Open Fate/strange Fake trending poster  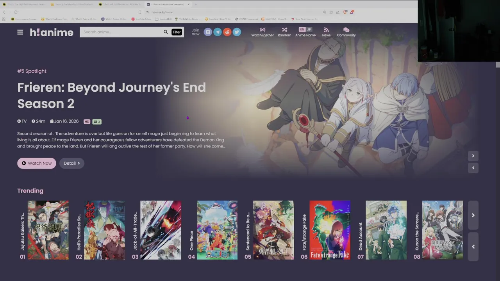point(330,230)
